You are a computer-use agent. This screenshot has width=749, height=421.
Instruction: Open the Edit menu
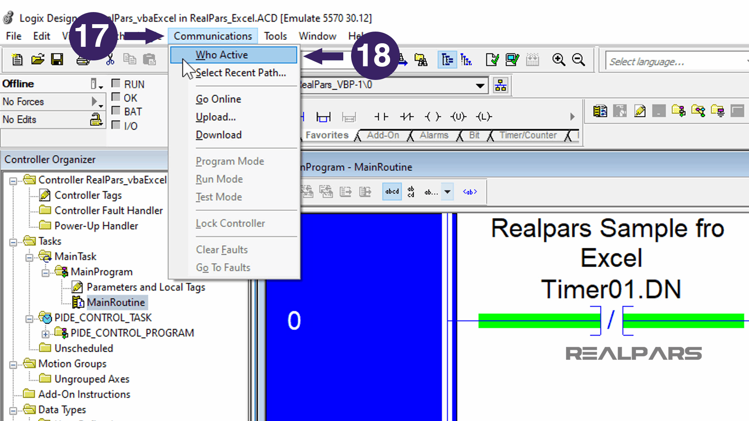(x=41, y=36)
